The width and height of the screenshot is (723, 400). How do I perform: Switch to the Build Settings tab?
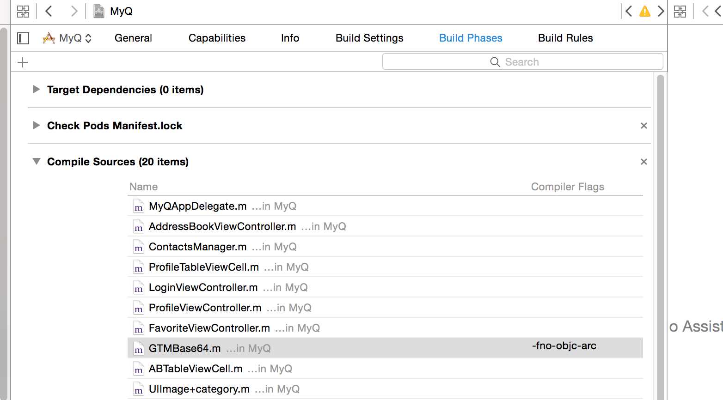click(x=369, y=38)
